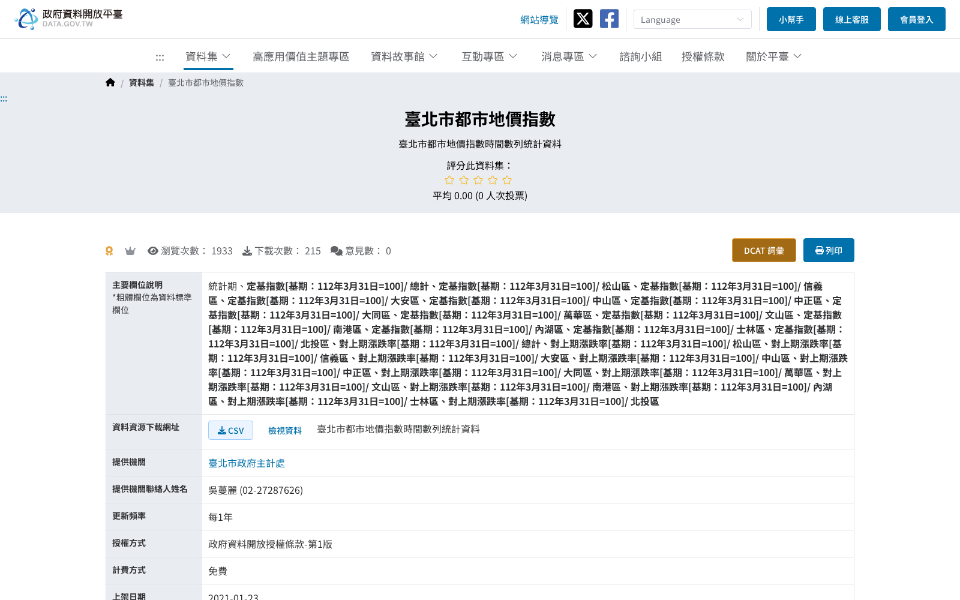
Task: Click the download icon for 下載次數
Action: coord(247,251)
